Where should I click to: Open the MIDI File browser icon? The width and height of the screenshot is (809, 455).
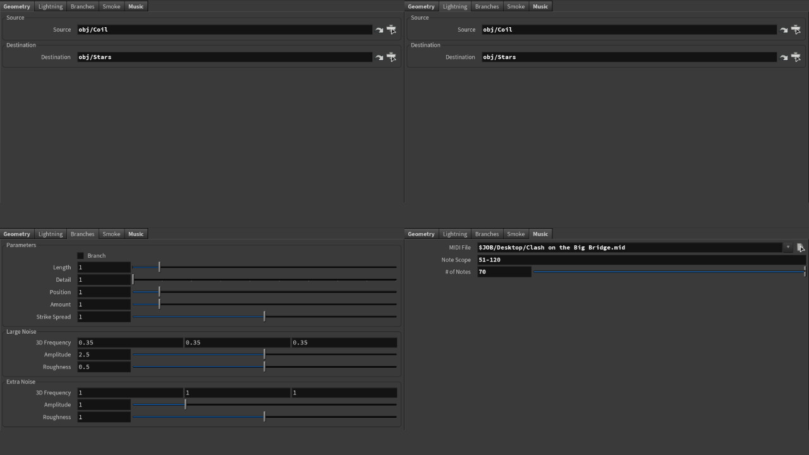click(x=800, y=248)
